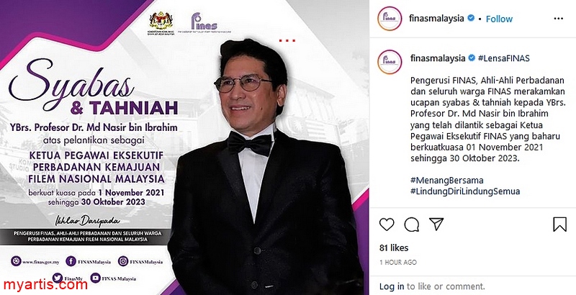
Task: Click the finasmalaysia avatar beside the caption
Action: pos(390,62)
